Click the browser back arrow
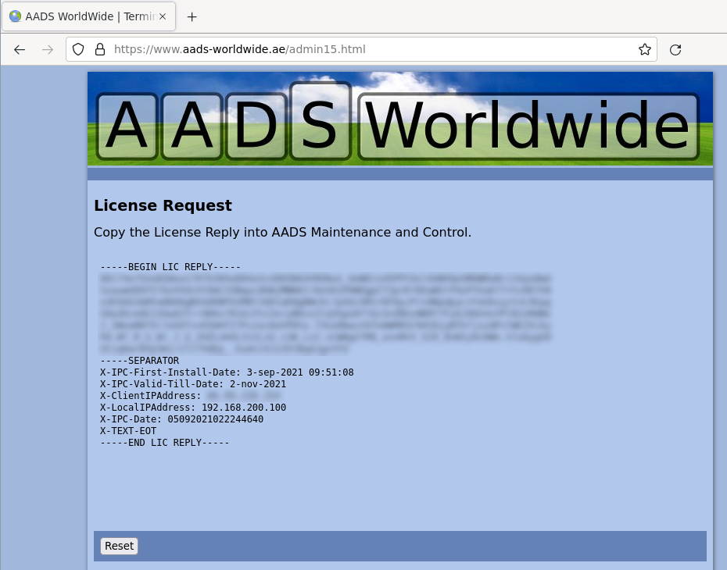Viewport: 727px width, 570px height. [x=20, y=50]
